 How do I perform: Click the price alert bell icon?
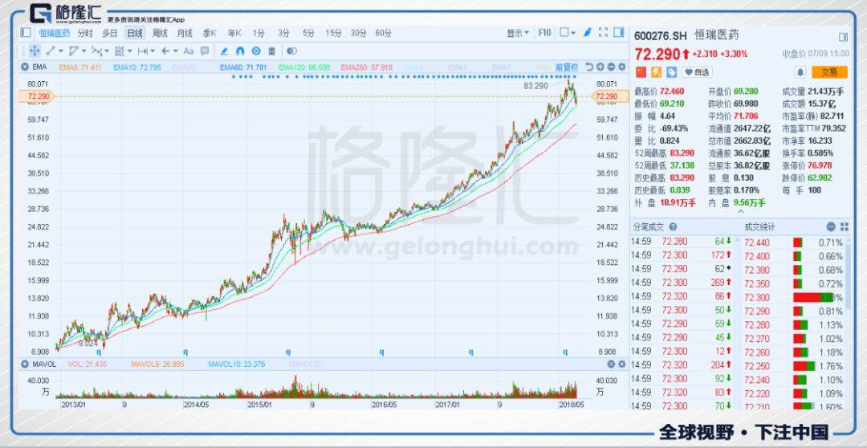tap(800, 72)
